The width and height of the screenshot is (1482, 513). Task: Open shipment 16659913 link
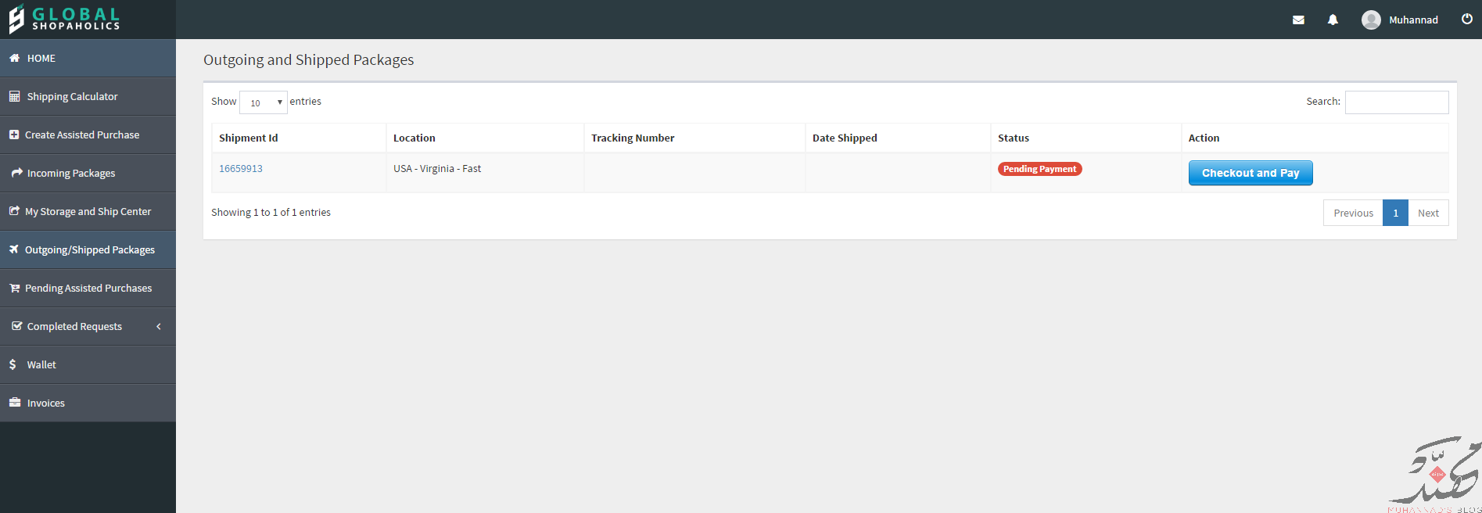pyautogui.click(x=241, y=169)
